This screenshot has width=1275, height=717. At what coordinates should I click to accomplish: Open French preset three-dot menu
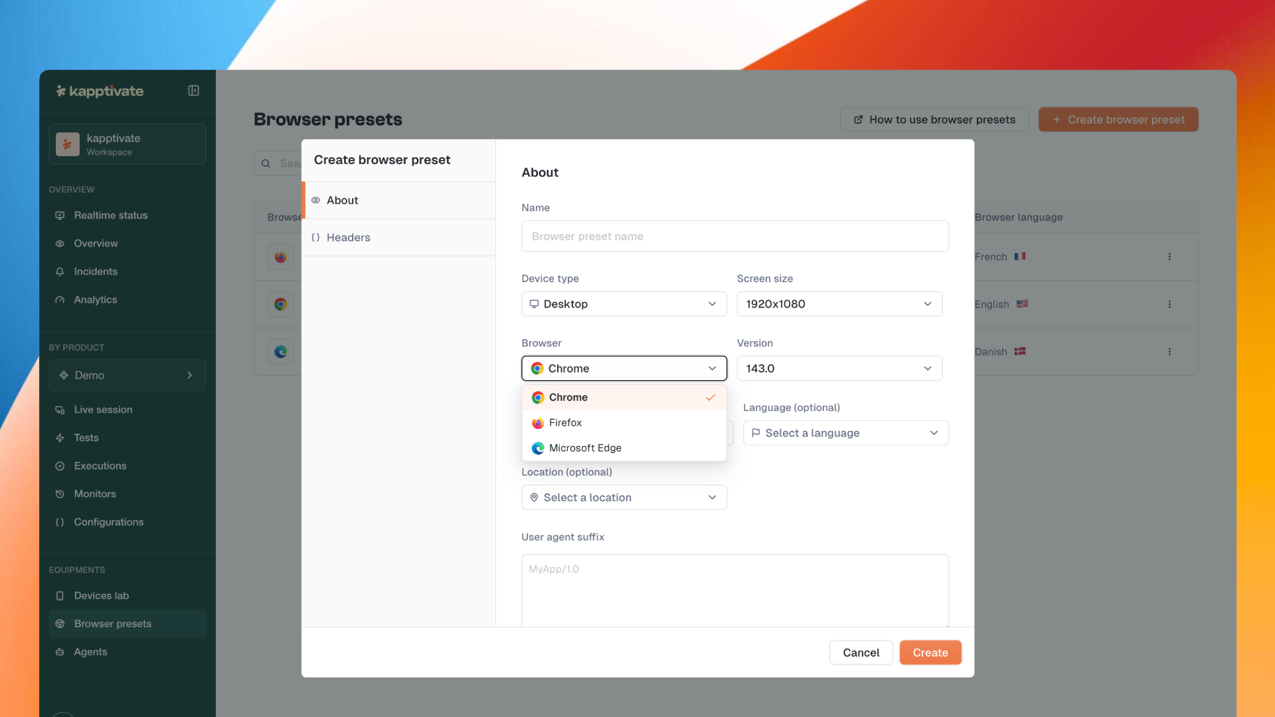point(1169,257)
